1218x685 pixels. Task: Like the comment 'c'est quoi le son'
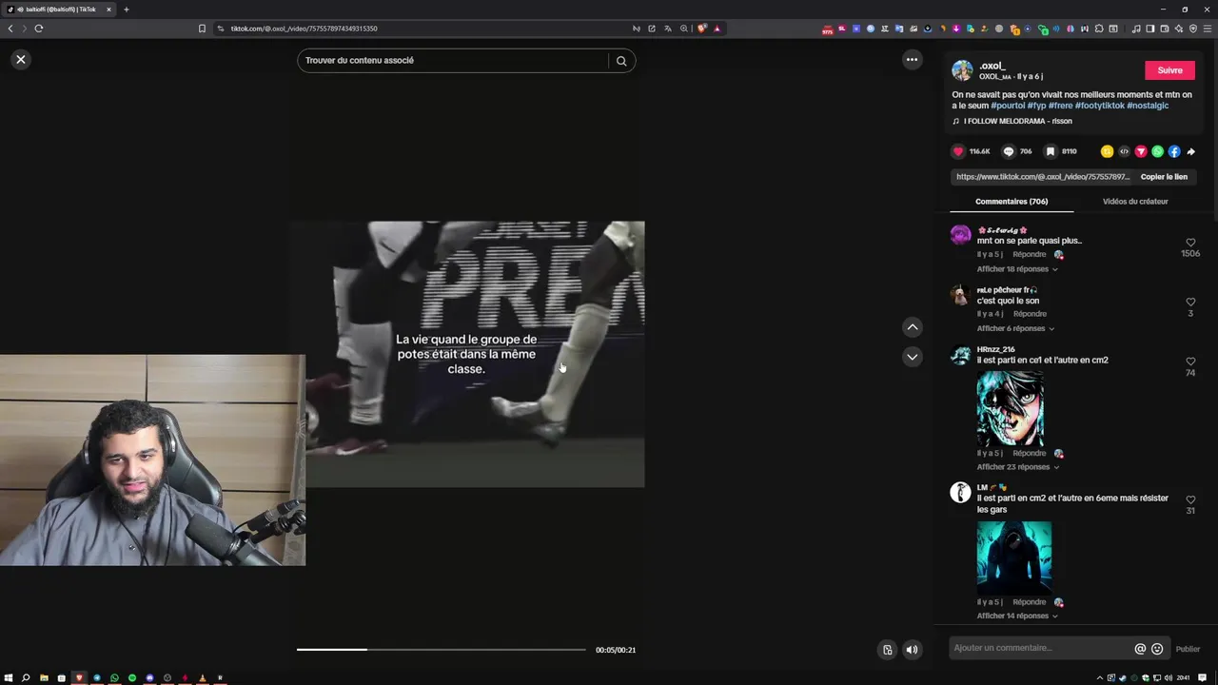tap(1190, 303)
